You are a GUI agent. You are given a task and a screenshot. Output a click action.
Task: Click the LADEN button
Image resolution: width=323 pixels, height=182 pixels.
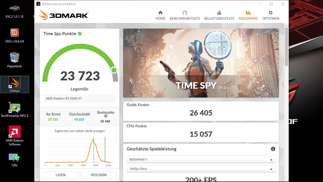pos(61,175)
